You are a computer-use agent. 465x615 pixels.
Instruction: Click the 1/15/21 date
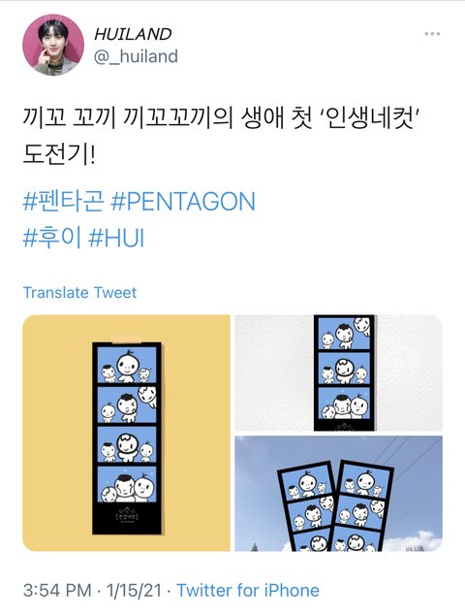tap(134, 591)
